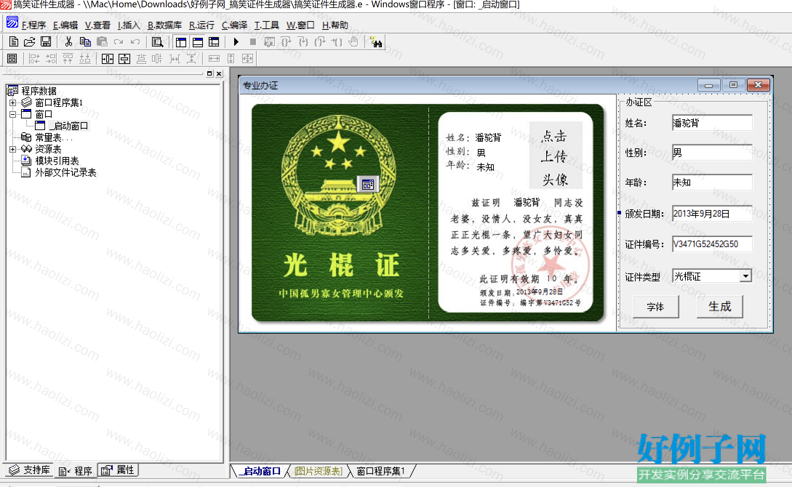Toggle the third combined panel layout button
Image resolution: width=792 pixels, height=487 pixels.
(214, 42)
